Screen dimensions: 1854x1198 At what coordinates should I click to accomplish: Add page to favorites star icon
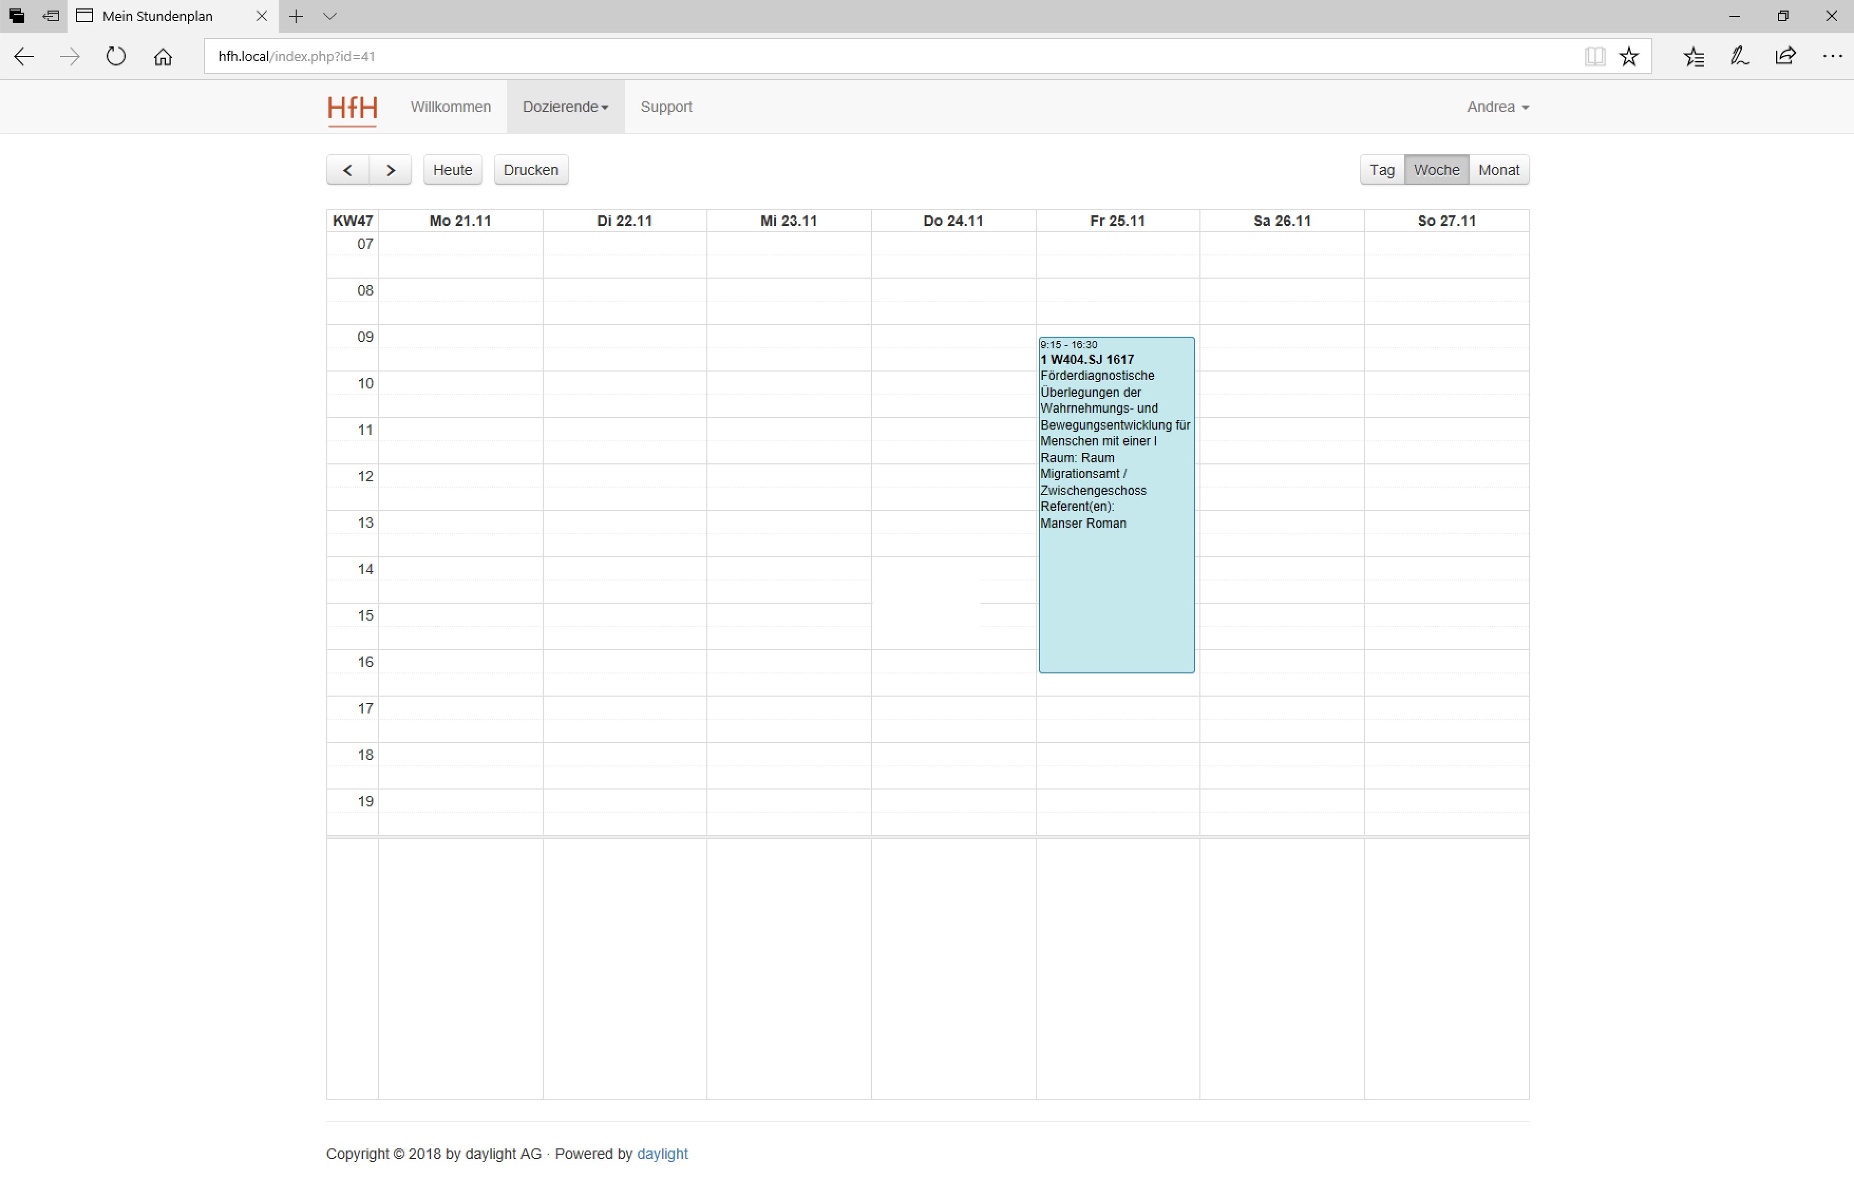1629,56
